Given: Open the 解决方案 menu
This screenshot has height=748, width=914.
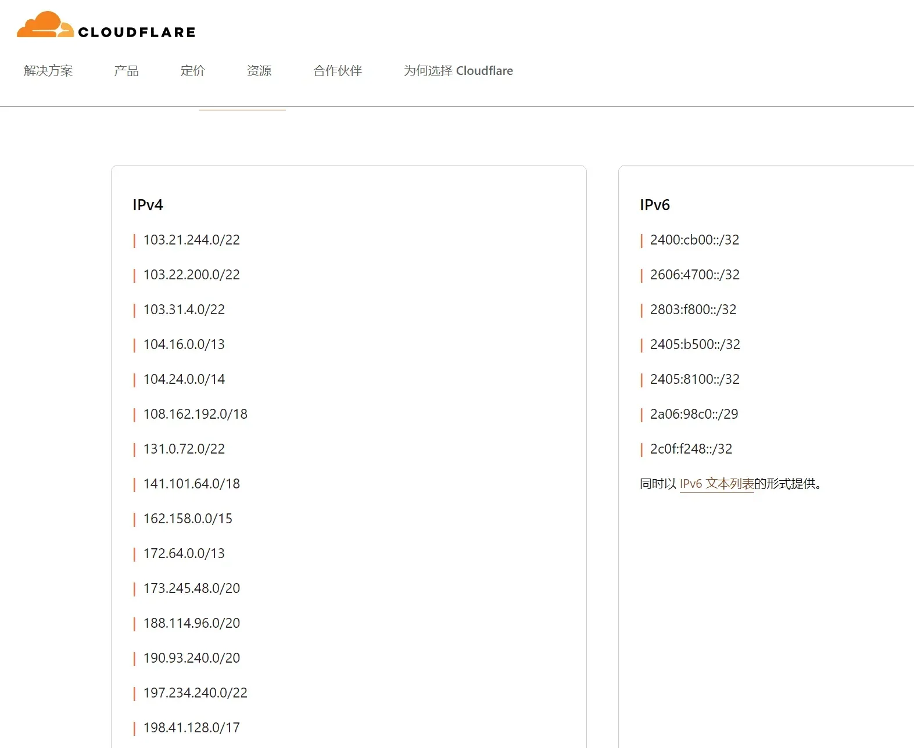Looking at the screenshot, I should [48, 71].
